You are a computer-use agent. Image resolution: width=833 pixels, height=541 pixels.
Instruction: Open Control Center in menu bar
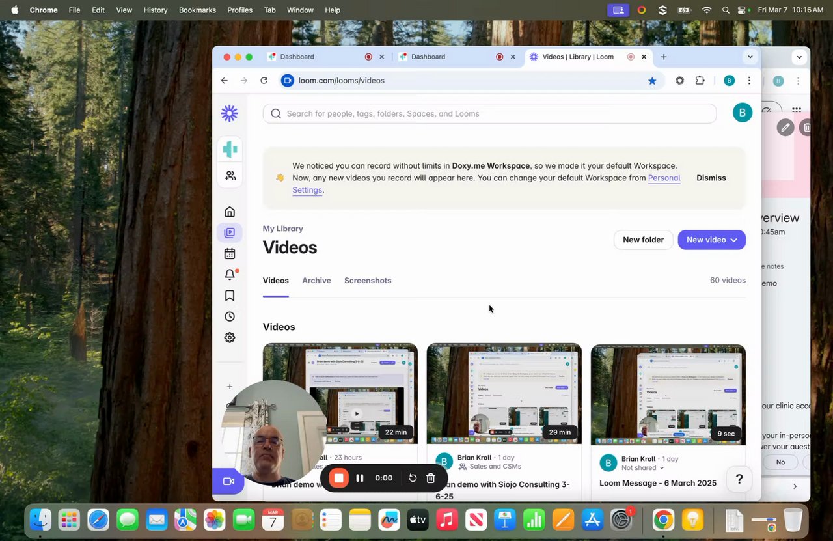pos(743,10)
